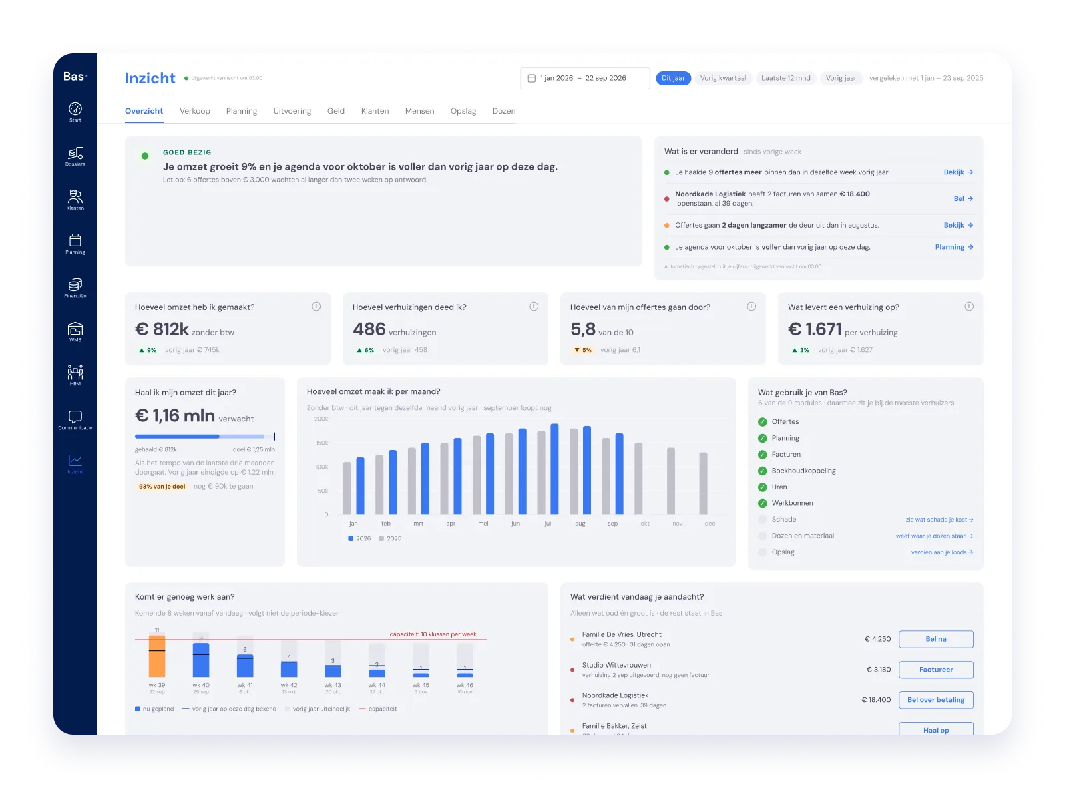1065x788 pixels.
Task: Click the calendar icon in the date range field
Action: click(x=532, y=78)
